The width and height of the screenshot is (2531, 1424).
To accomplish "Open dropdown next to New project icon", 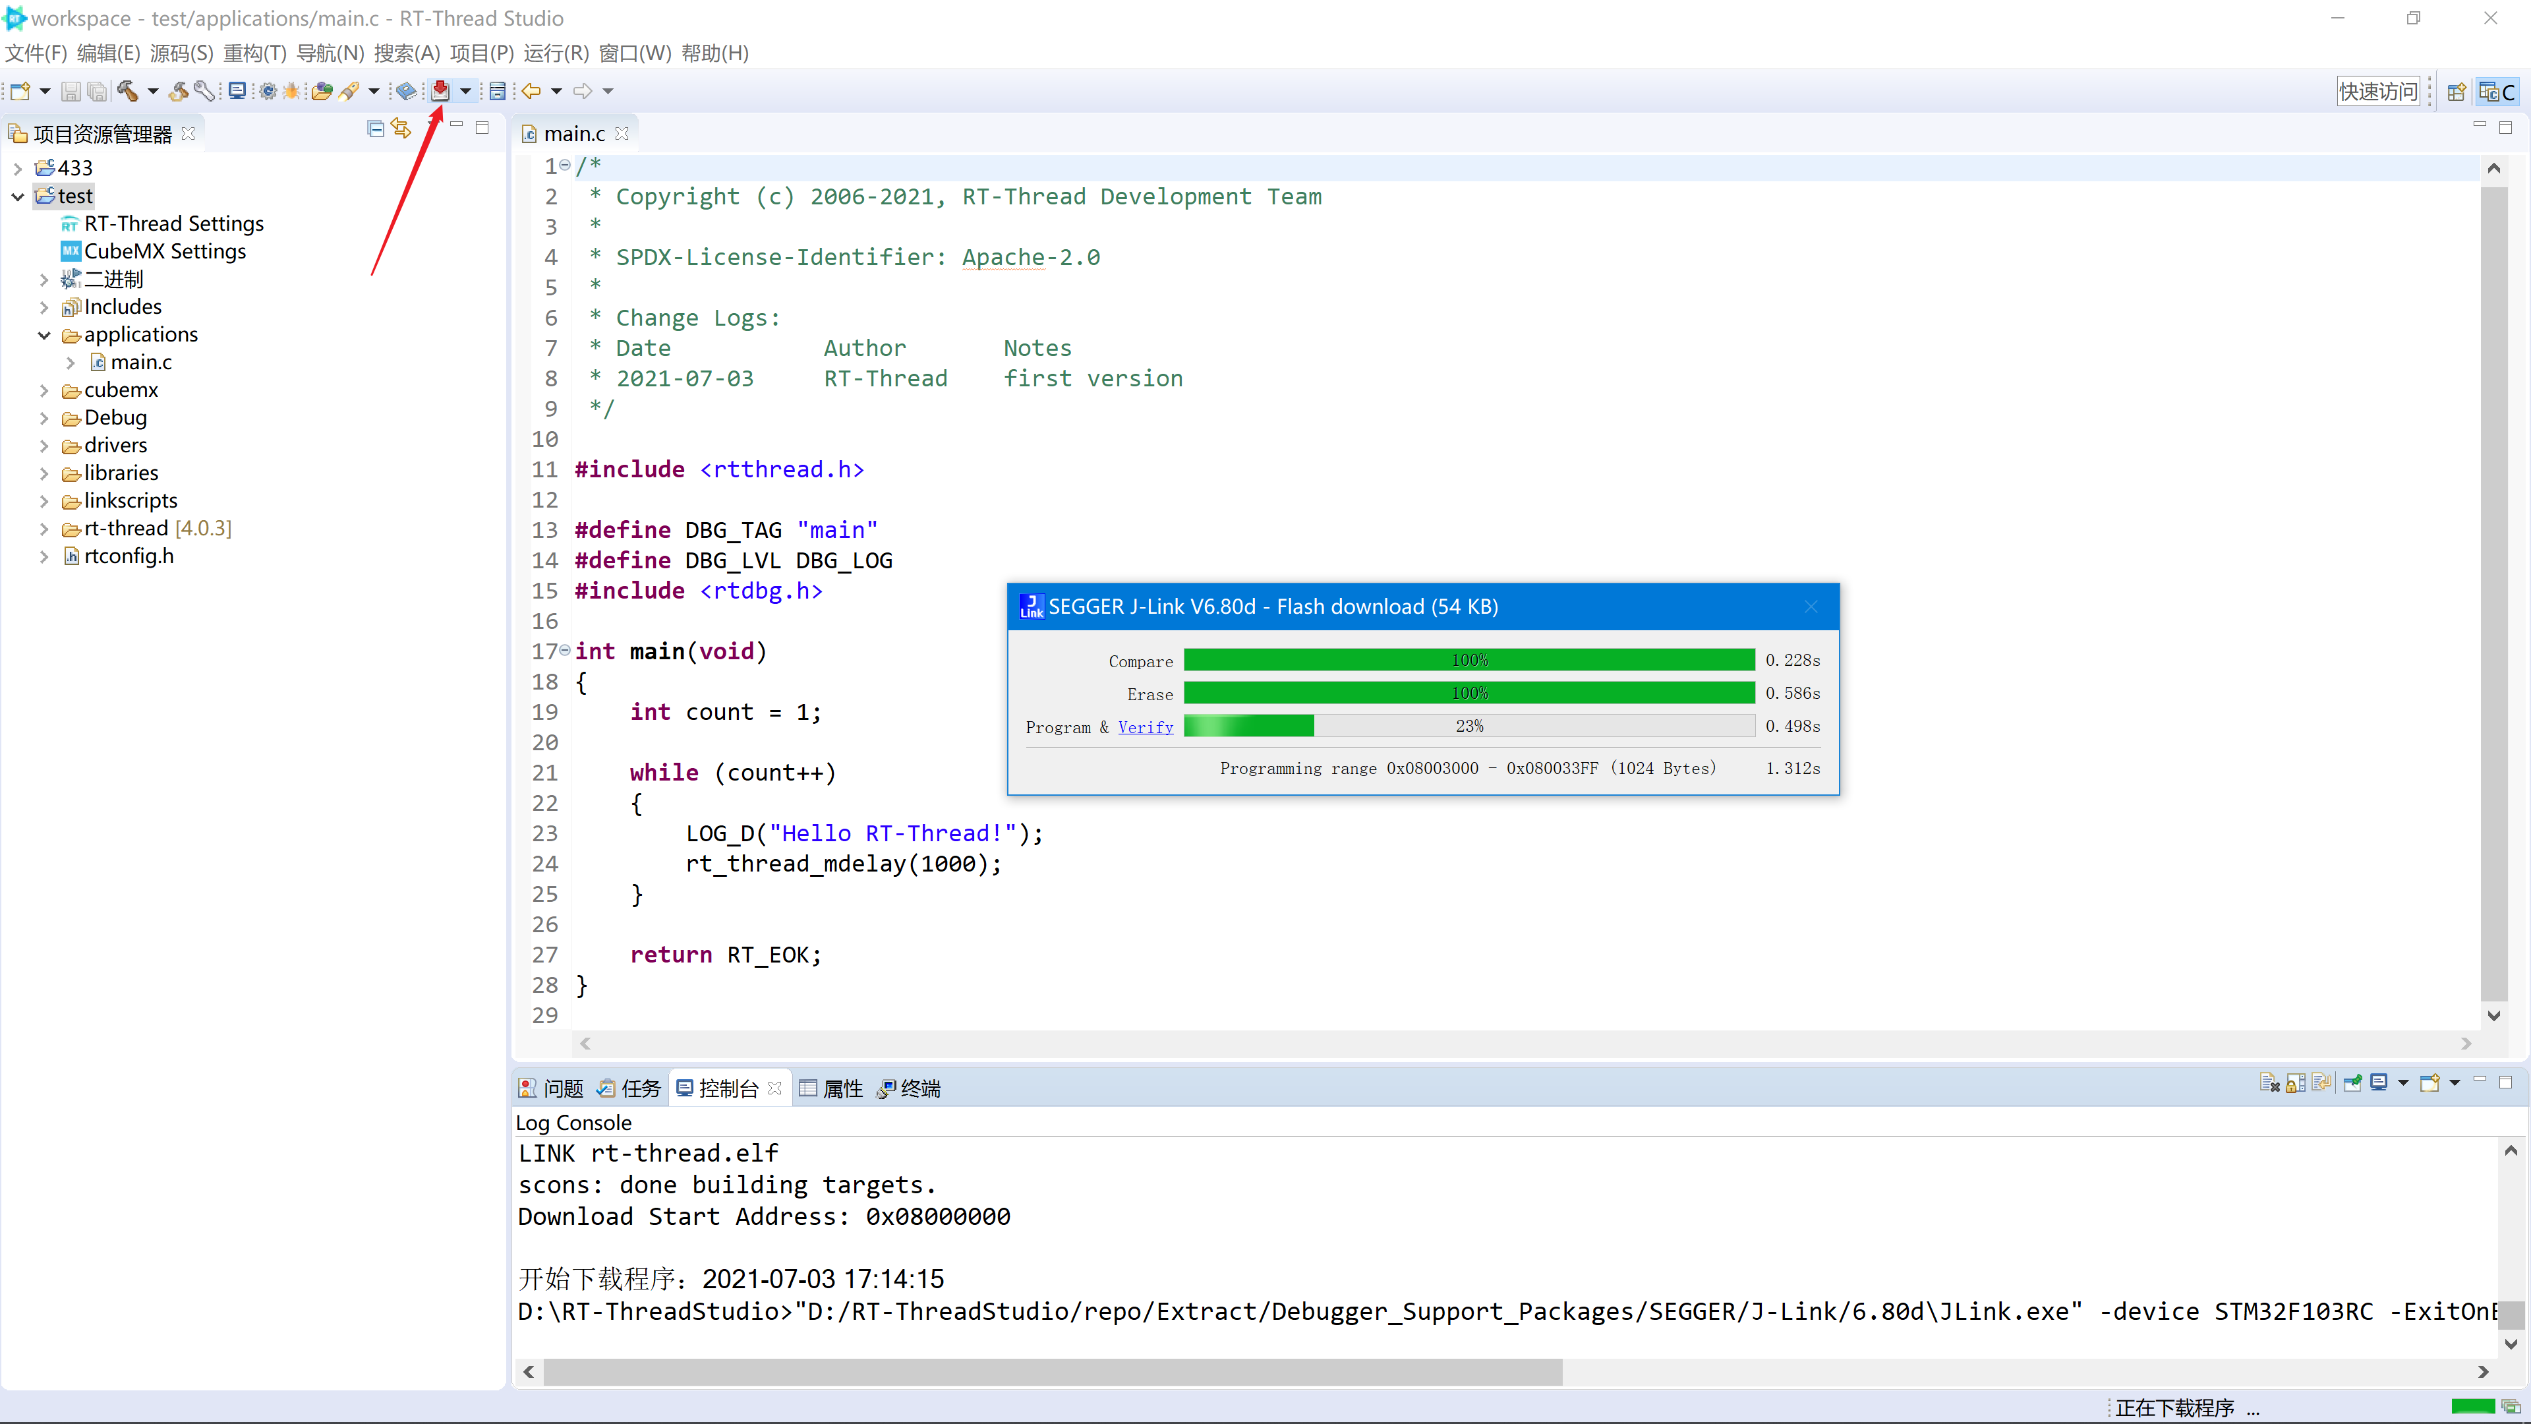I will tap(45, 92).
